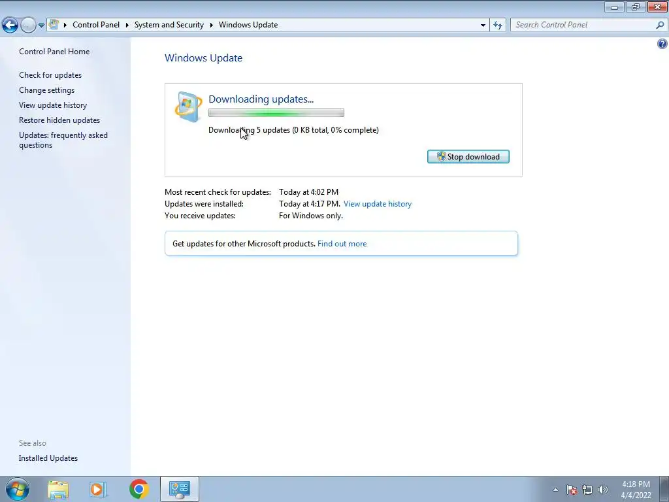Click the UAC shield on Stop download
This screenshot has width=669, height=502.
tap(441, 157)
